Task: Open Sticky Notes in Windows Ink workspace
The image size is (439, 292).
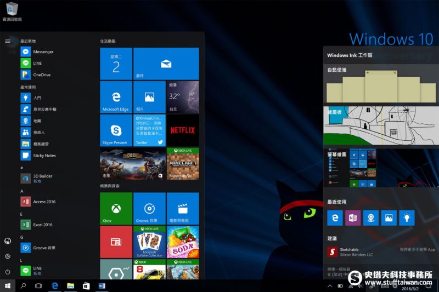Action: [381, 84]
